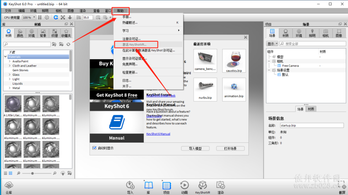Open recent file nurbs.bip
Viewport: 348px width, 195px height.
point(205,89)
